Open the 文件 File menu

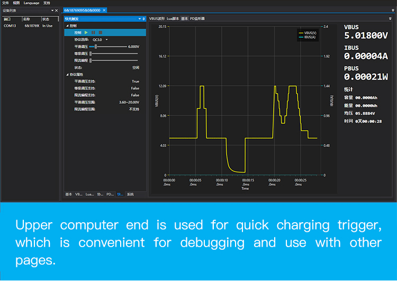5,3
